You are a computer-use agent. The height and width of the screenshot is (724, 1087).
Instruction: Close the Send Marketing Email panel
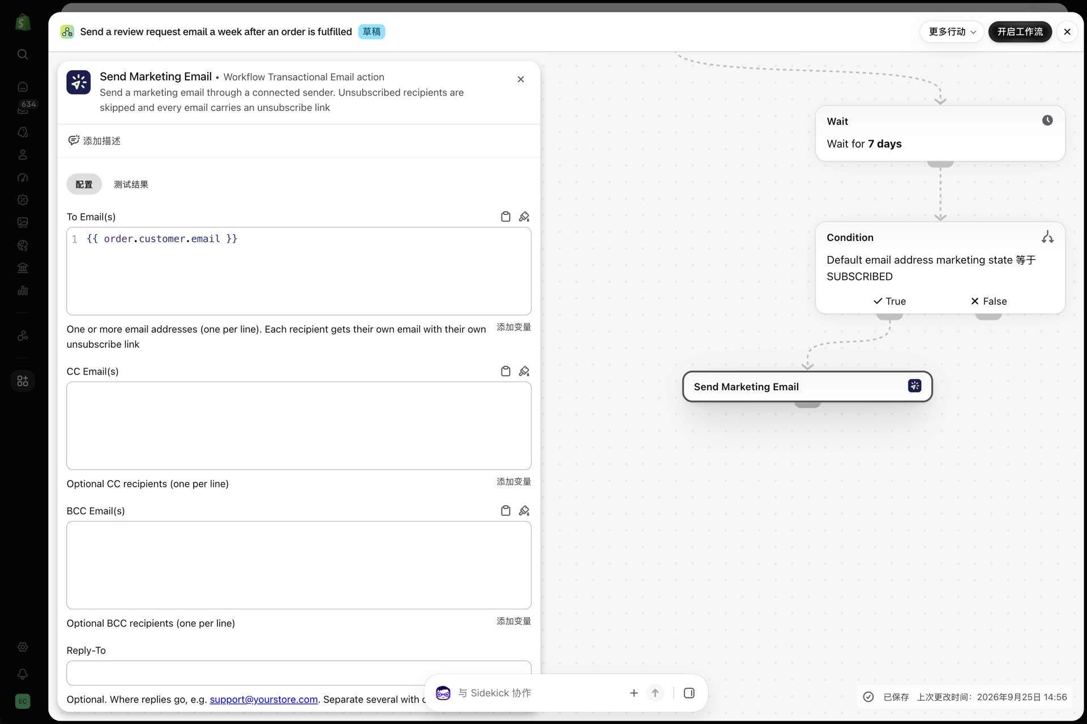[x=521, y=79]
